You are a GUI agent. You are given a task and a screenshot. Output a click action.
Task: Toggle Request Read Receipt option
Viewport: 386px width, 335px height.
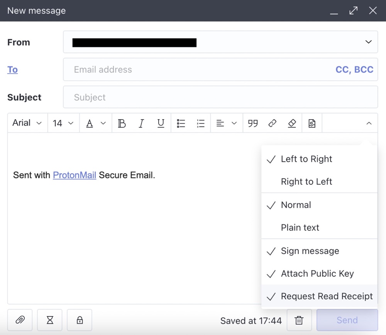pyautogui.click(x=319, y=296)
